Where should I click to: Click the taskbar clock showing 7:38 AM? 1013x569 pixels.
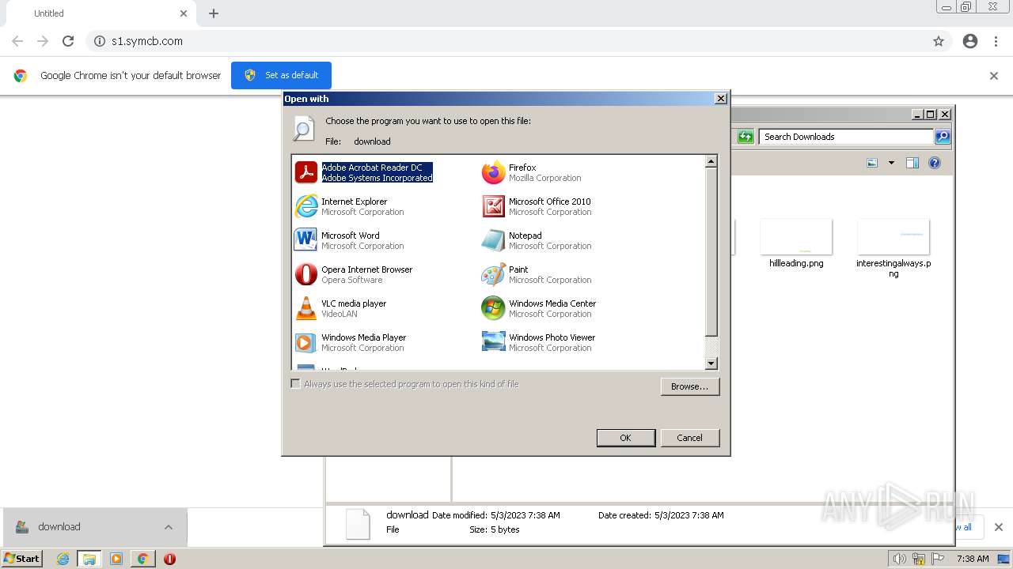point(973,559)
